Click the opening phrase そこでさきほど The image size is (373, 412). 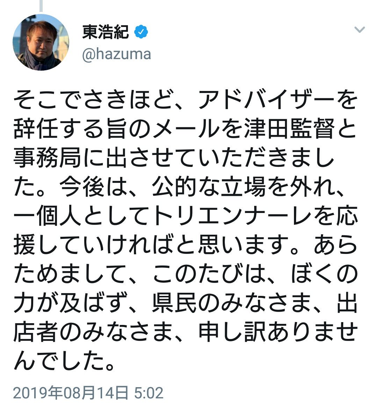coord(93,100)
